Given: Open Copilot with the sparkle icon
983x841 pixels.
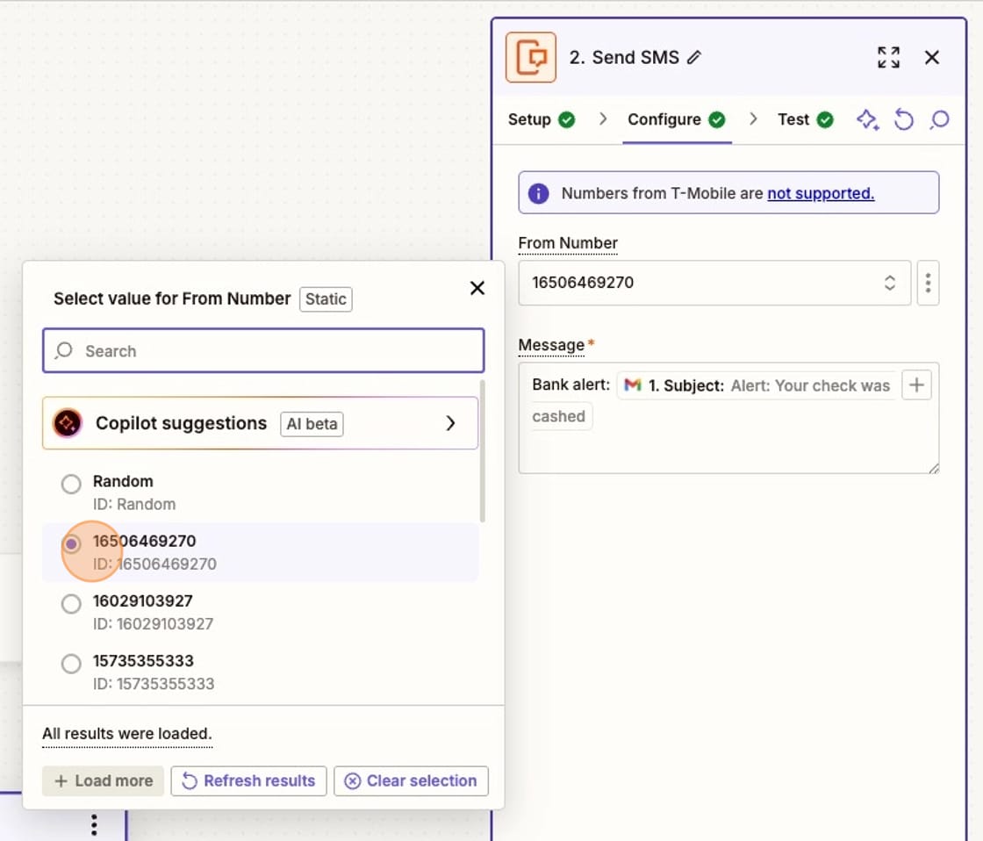Looking at the screenshot, I should tap(867, 119).
